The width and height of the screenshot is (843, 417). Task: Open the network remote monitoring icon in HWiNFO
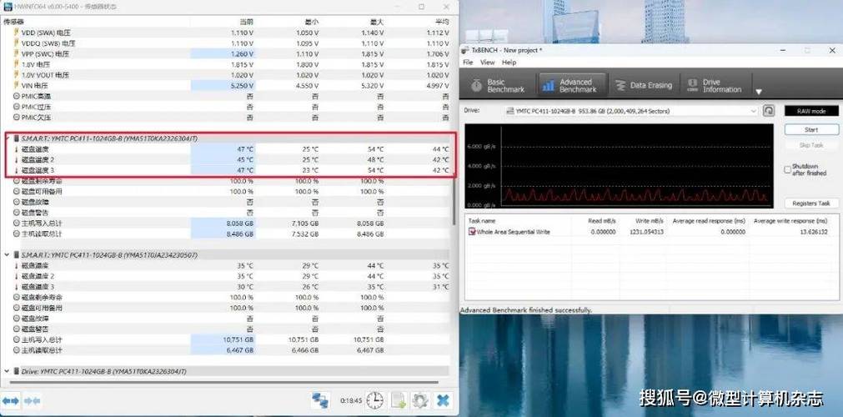coord(321,401)
